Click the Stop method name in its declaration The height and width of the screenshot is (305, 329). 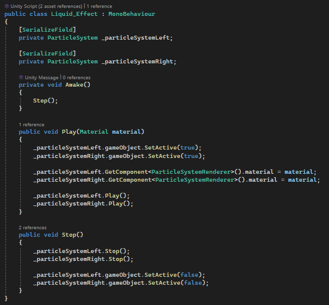pos(68,235)
